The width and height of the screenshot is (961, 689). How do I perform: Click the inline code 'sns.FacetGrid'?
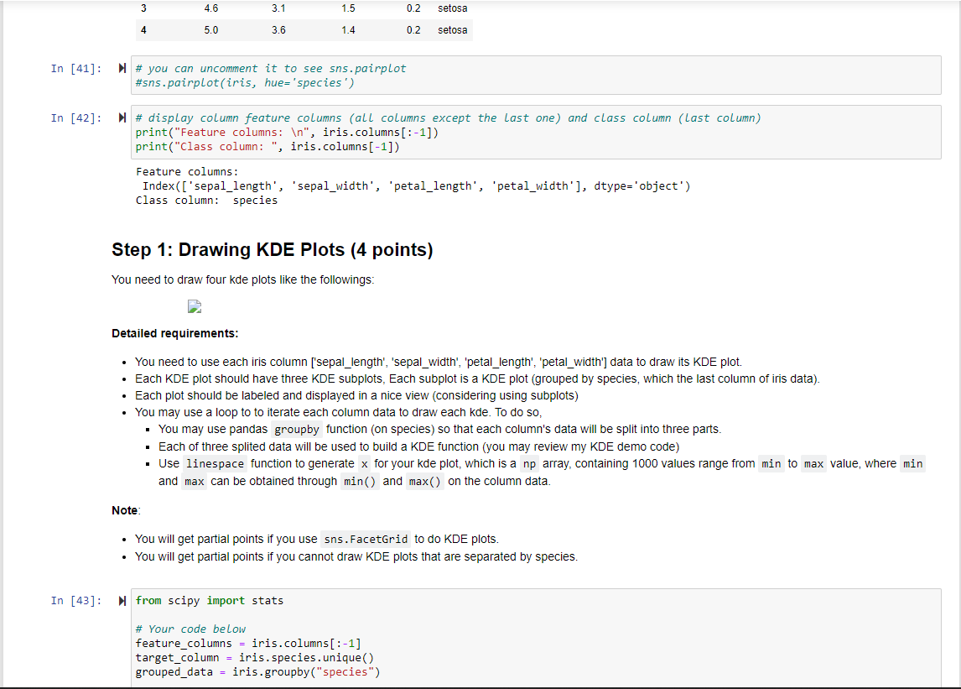tap(366, 540)
